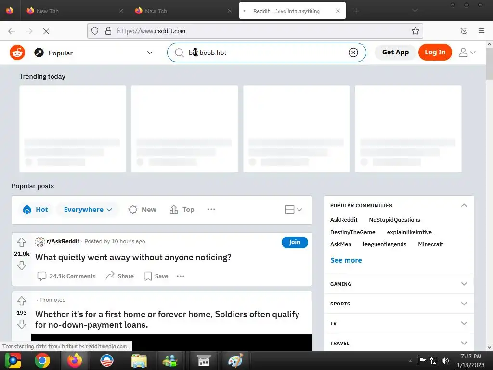Collapse the Popular Communities section
Screen dimensions: 493x370
point(464,205)
